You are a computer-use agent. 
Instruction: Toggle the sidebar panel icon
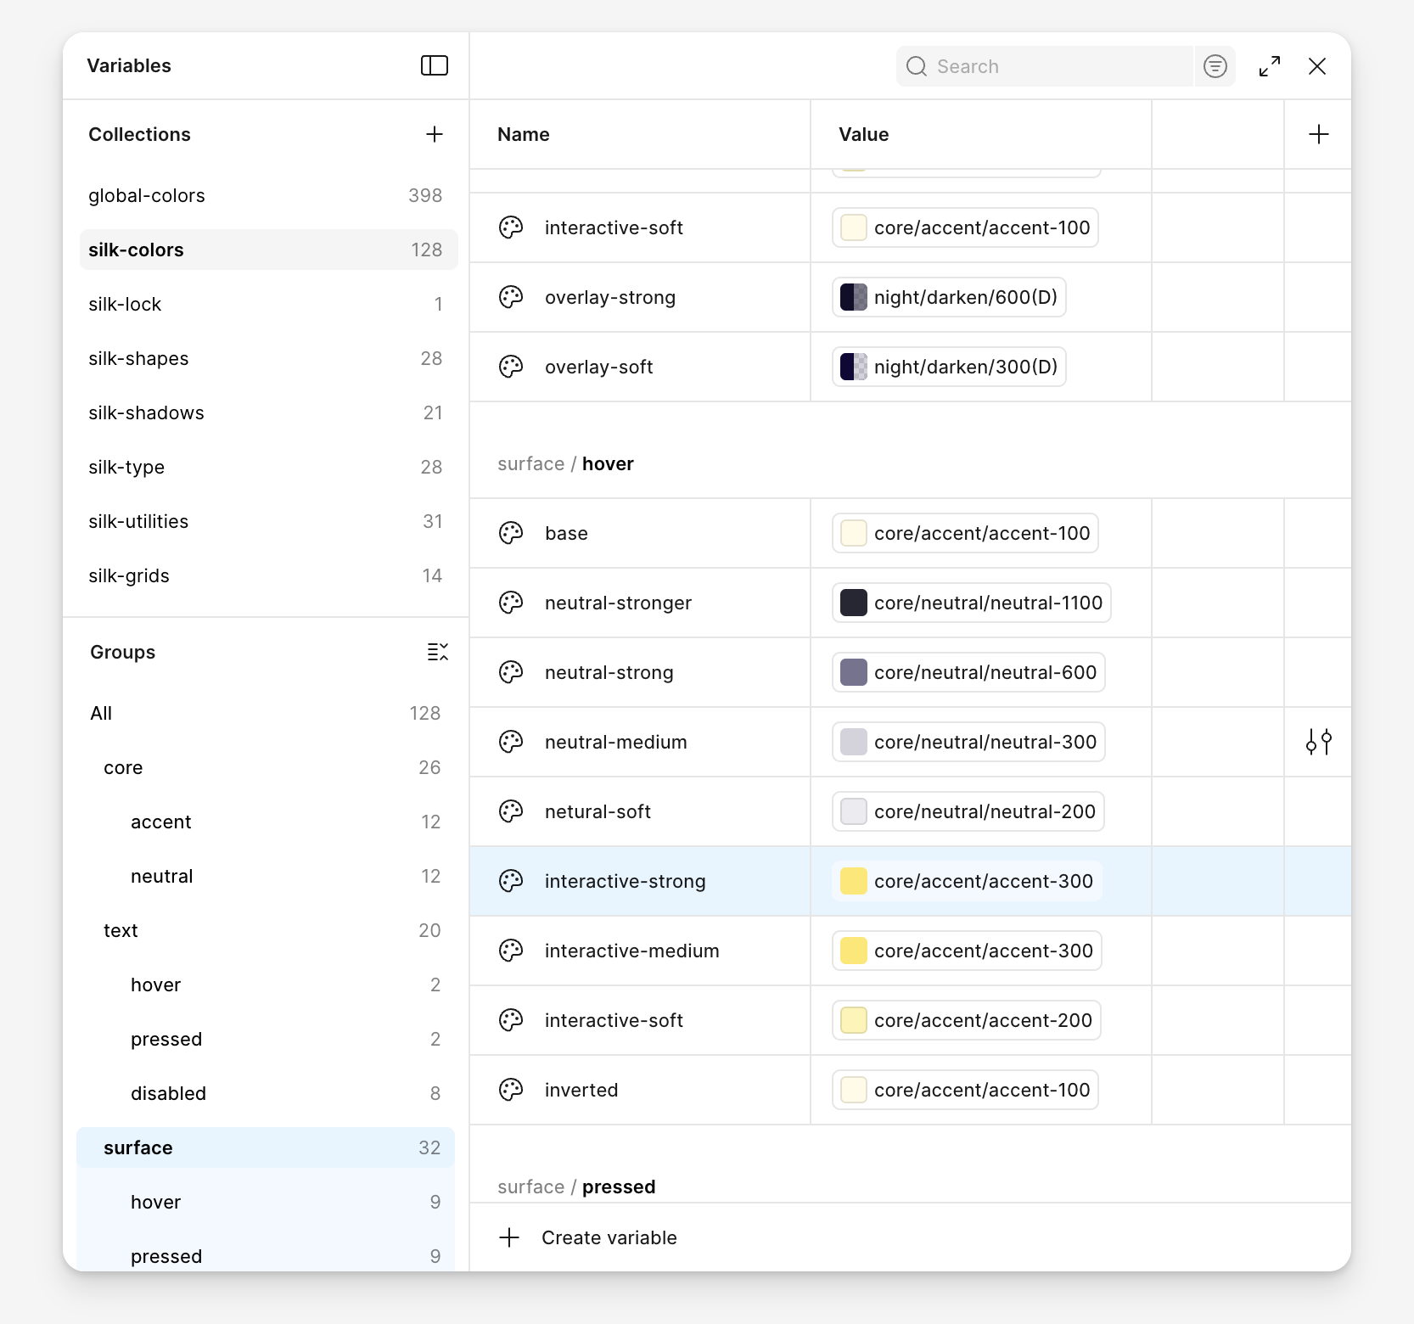point(434,65)
